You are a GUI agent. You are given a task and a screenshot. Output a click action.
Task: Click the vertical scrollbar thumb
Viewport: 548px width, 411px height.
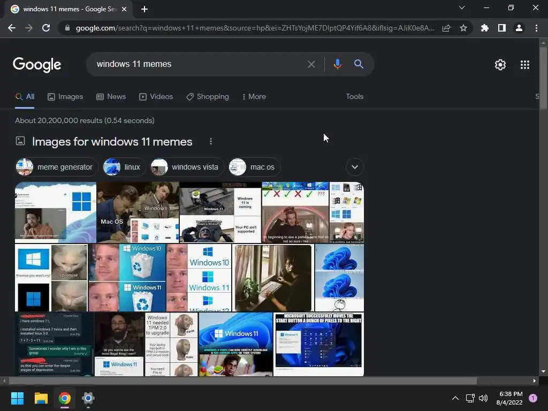pyautogui.click(x=543, y=78)
